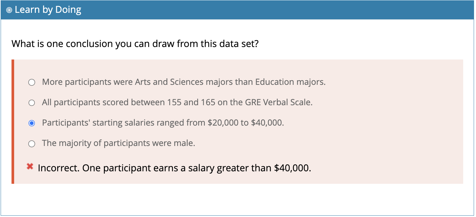Viewport: 476px width, 217px height.
Task: Select the GRE Verbal Scale radio button
Action: 32,103
